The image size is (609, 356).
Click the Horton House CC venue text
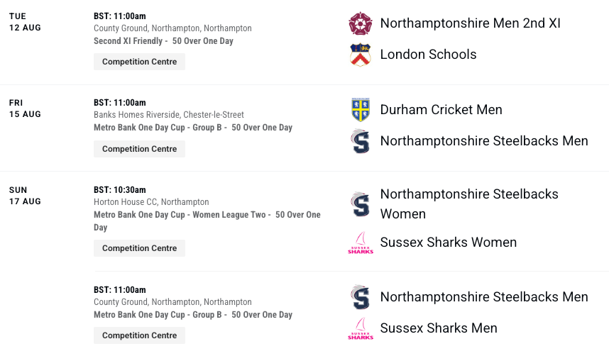[x=151, y=202]
